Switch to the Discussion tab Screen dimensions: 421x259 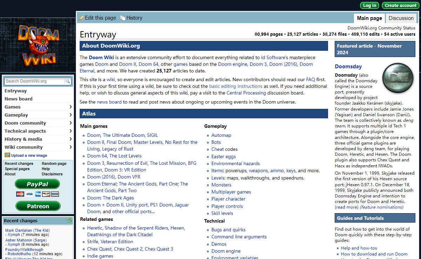point(401,18)
